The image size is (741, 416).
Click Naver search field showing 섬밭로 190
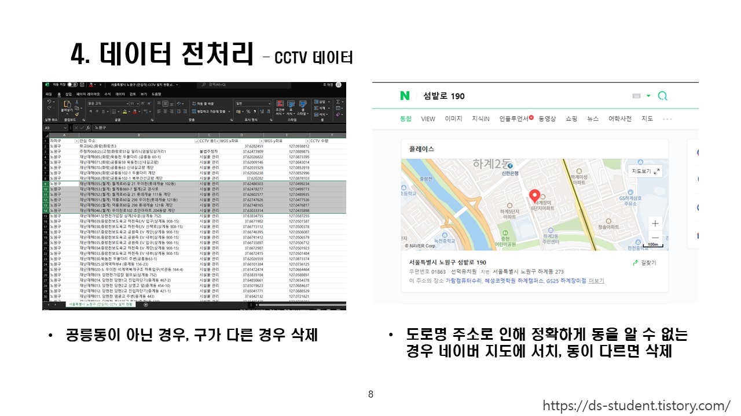[x=444, y=96]
